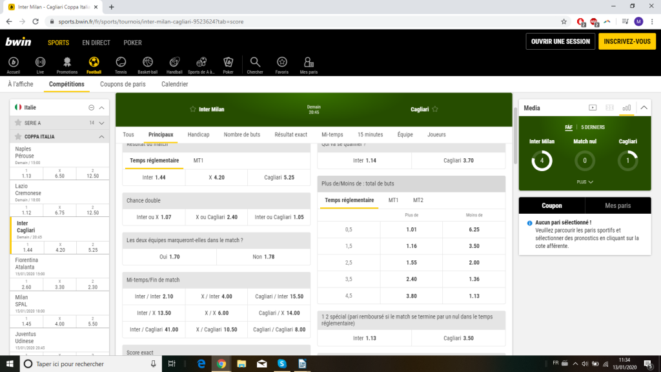661x372 pixels.
Task: Open the Media video player icon
Action: pos(593,108)
